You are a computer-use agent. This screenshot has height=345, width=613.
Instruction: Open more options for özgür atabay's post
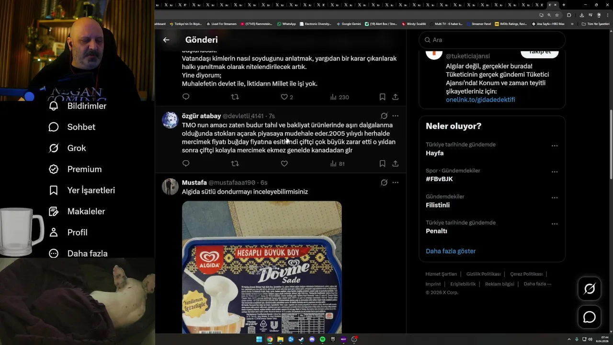pos(395,116)
